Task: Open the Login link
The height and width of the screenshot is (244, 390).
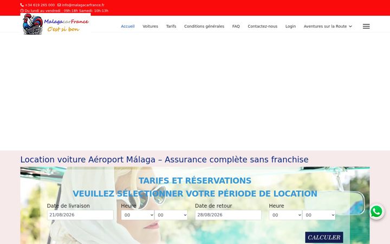Action: [x=290, y=27]
